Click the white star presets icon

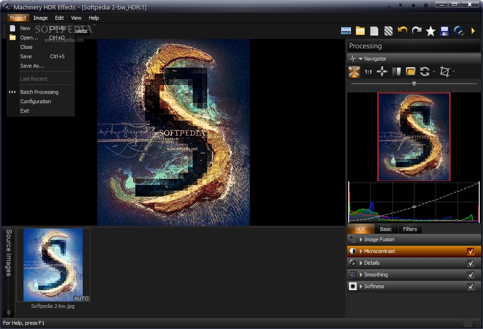click(431, 31)
